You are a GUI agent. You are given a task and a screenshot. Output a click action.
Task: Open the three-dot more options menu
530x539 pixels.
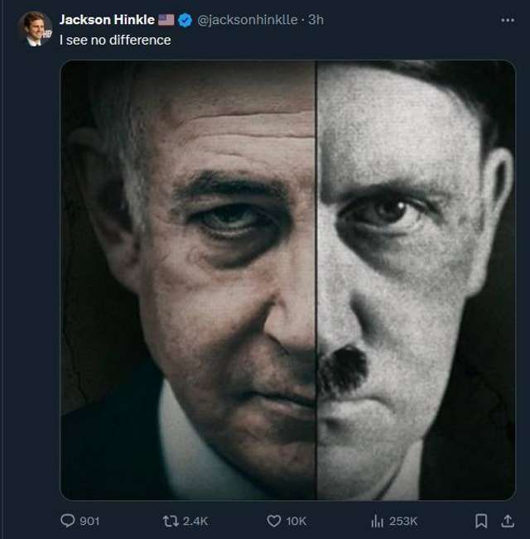click(508, 20)
